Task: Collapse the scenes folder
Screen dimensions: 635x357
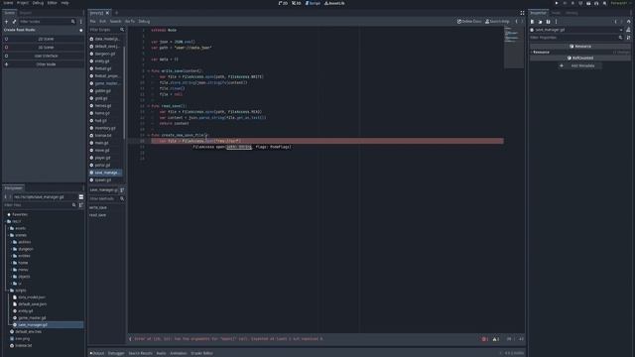Action: pos(9,235)
